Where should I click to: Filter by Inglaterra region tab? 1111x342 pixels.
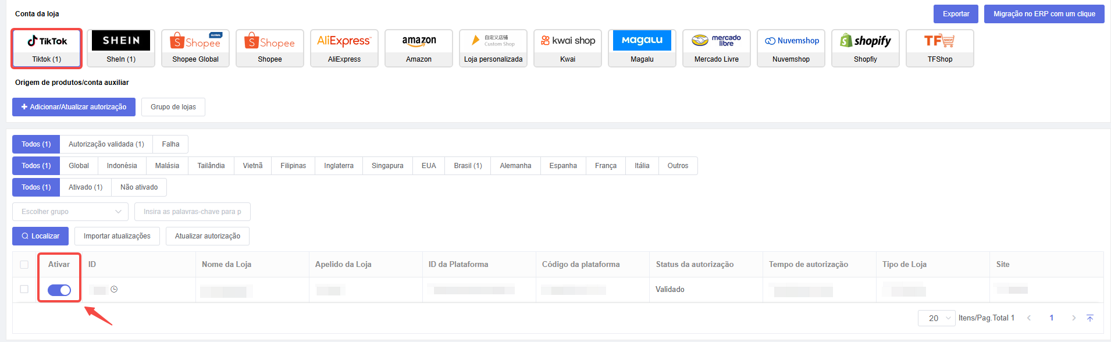point(339,166)
